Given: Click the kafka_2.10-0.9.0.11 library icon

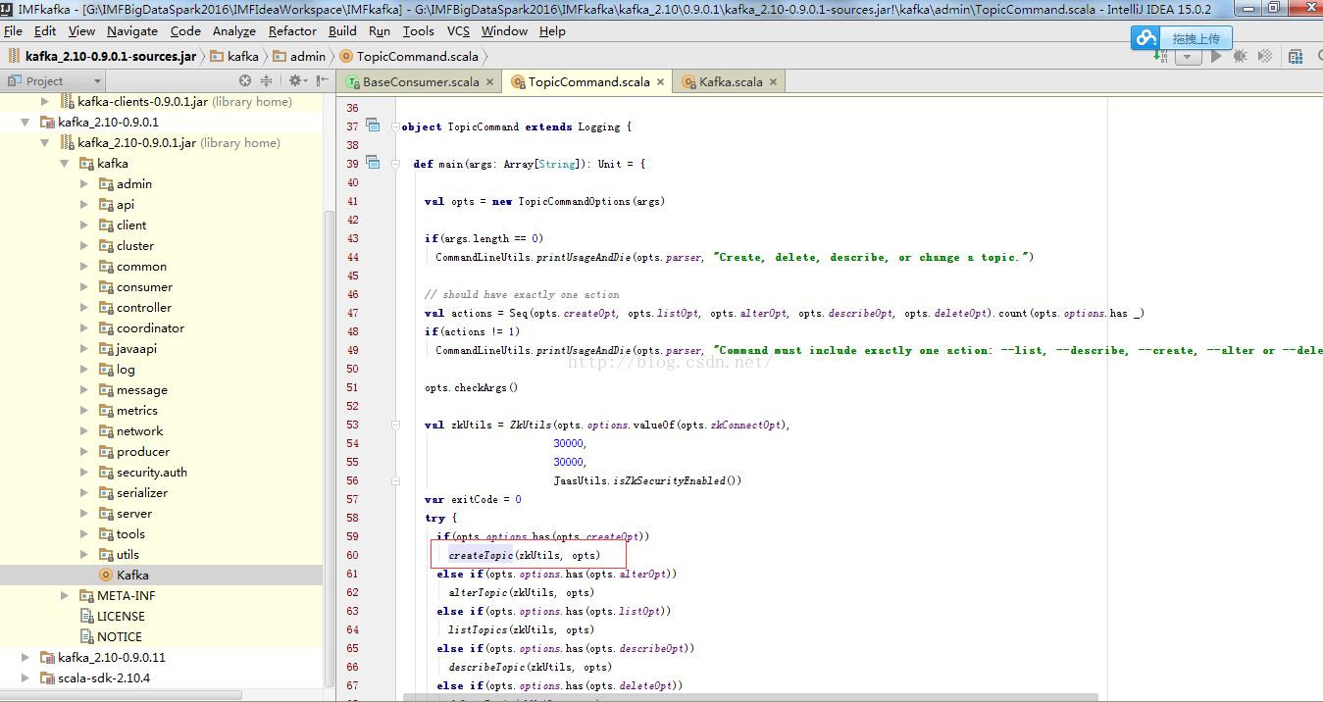Looking at the screenshot, I should [x=47, y=657].
